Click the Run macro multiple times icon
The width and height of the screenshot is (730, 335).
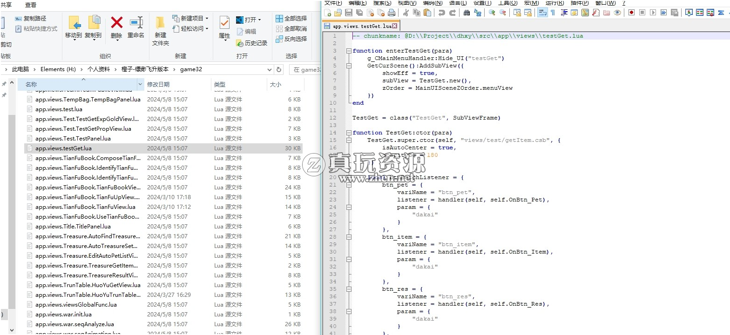click(x=663, y=13)
